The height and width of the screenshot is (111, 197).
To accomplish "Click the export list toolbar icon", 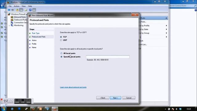I will [x=26, y=10].
